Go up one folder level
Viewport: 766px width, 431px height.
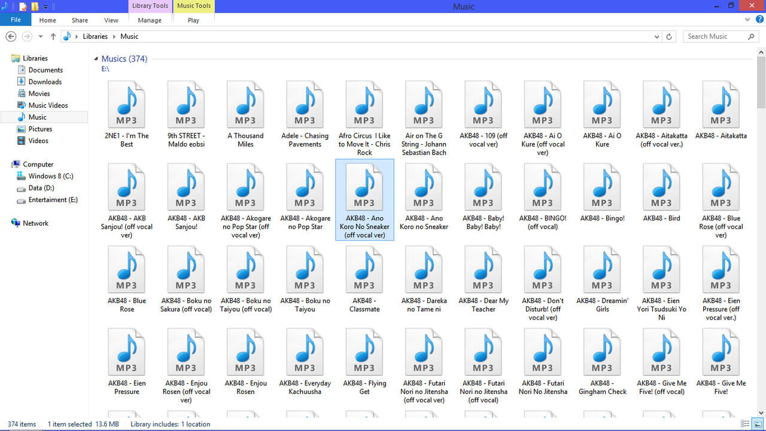tap(53, 37)
